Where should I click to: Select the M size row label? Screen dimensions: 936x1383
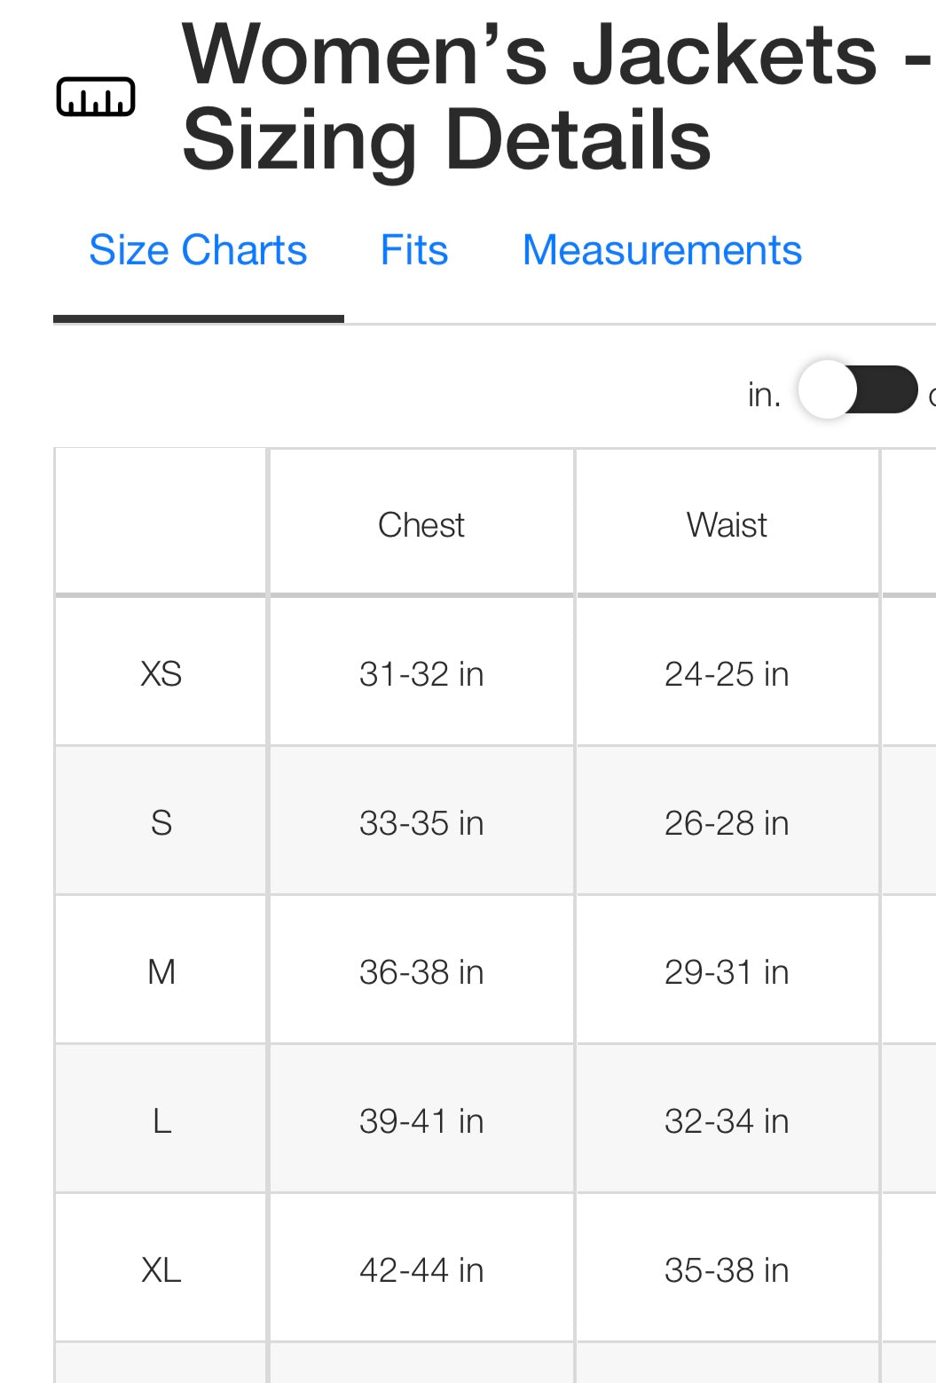161,972
